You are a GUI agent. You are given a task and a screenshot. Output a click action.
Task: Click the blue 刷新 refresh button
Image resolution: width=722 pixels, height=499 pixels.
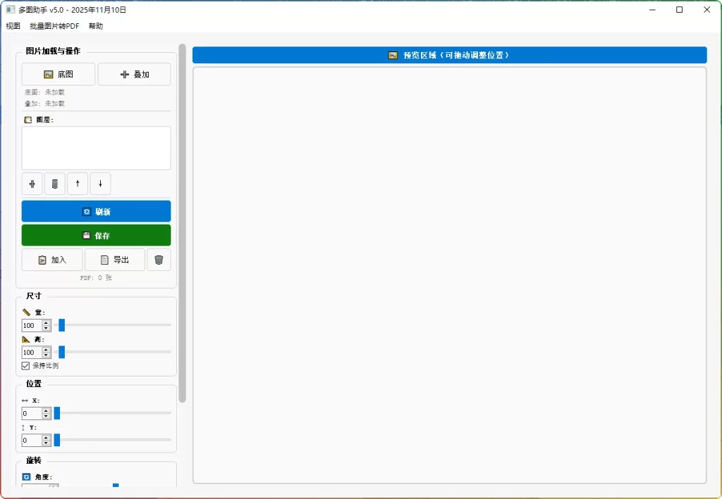click(96, 210)
